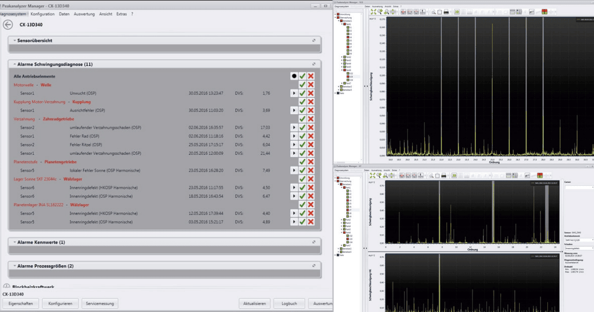The height and width of the screenshot is (312, 594).
Task: Open the Auswertung menu in main window
Action: click(84, 14)
